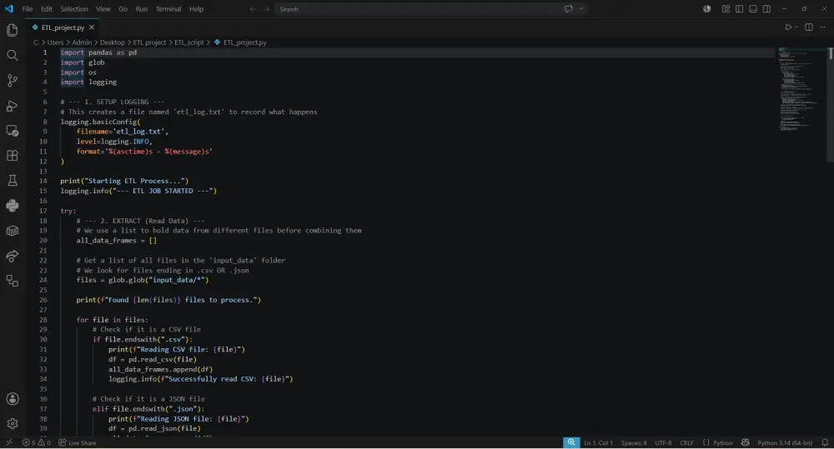The image size is (834, 449).
Task: Run the Python file with play button
Action: pyautogui.click(x=788, y=27)
